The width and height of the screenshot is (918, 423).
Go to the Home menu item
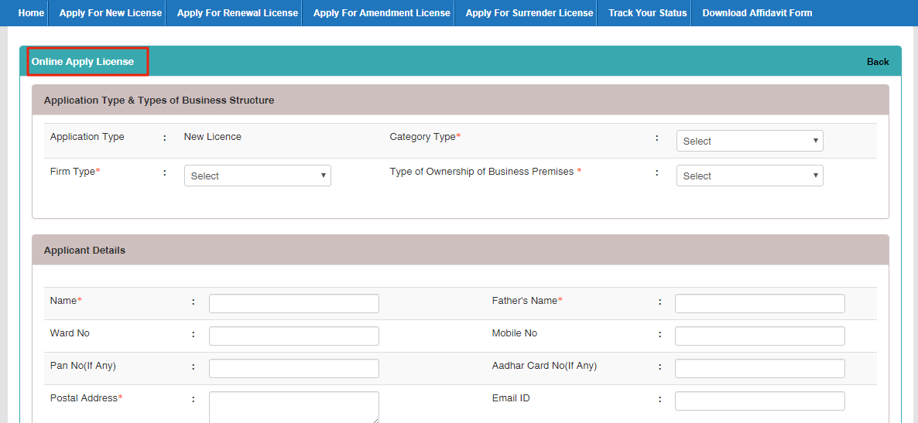coord(31,13)
